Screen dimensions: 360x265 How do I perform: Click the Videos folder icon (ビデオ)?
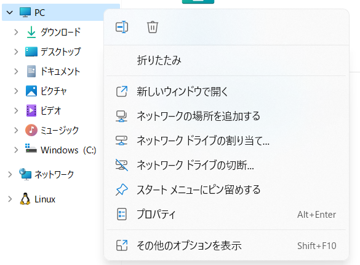click(x=31, y=110)
